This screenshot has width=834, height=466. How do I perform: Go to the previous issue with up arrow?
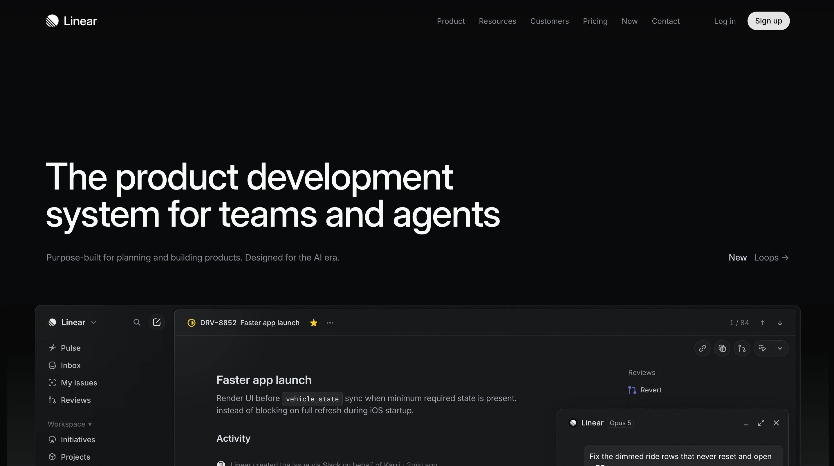[762, 323]
